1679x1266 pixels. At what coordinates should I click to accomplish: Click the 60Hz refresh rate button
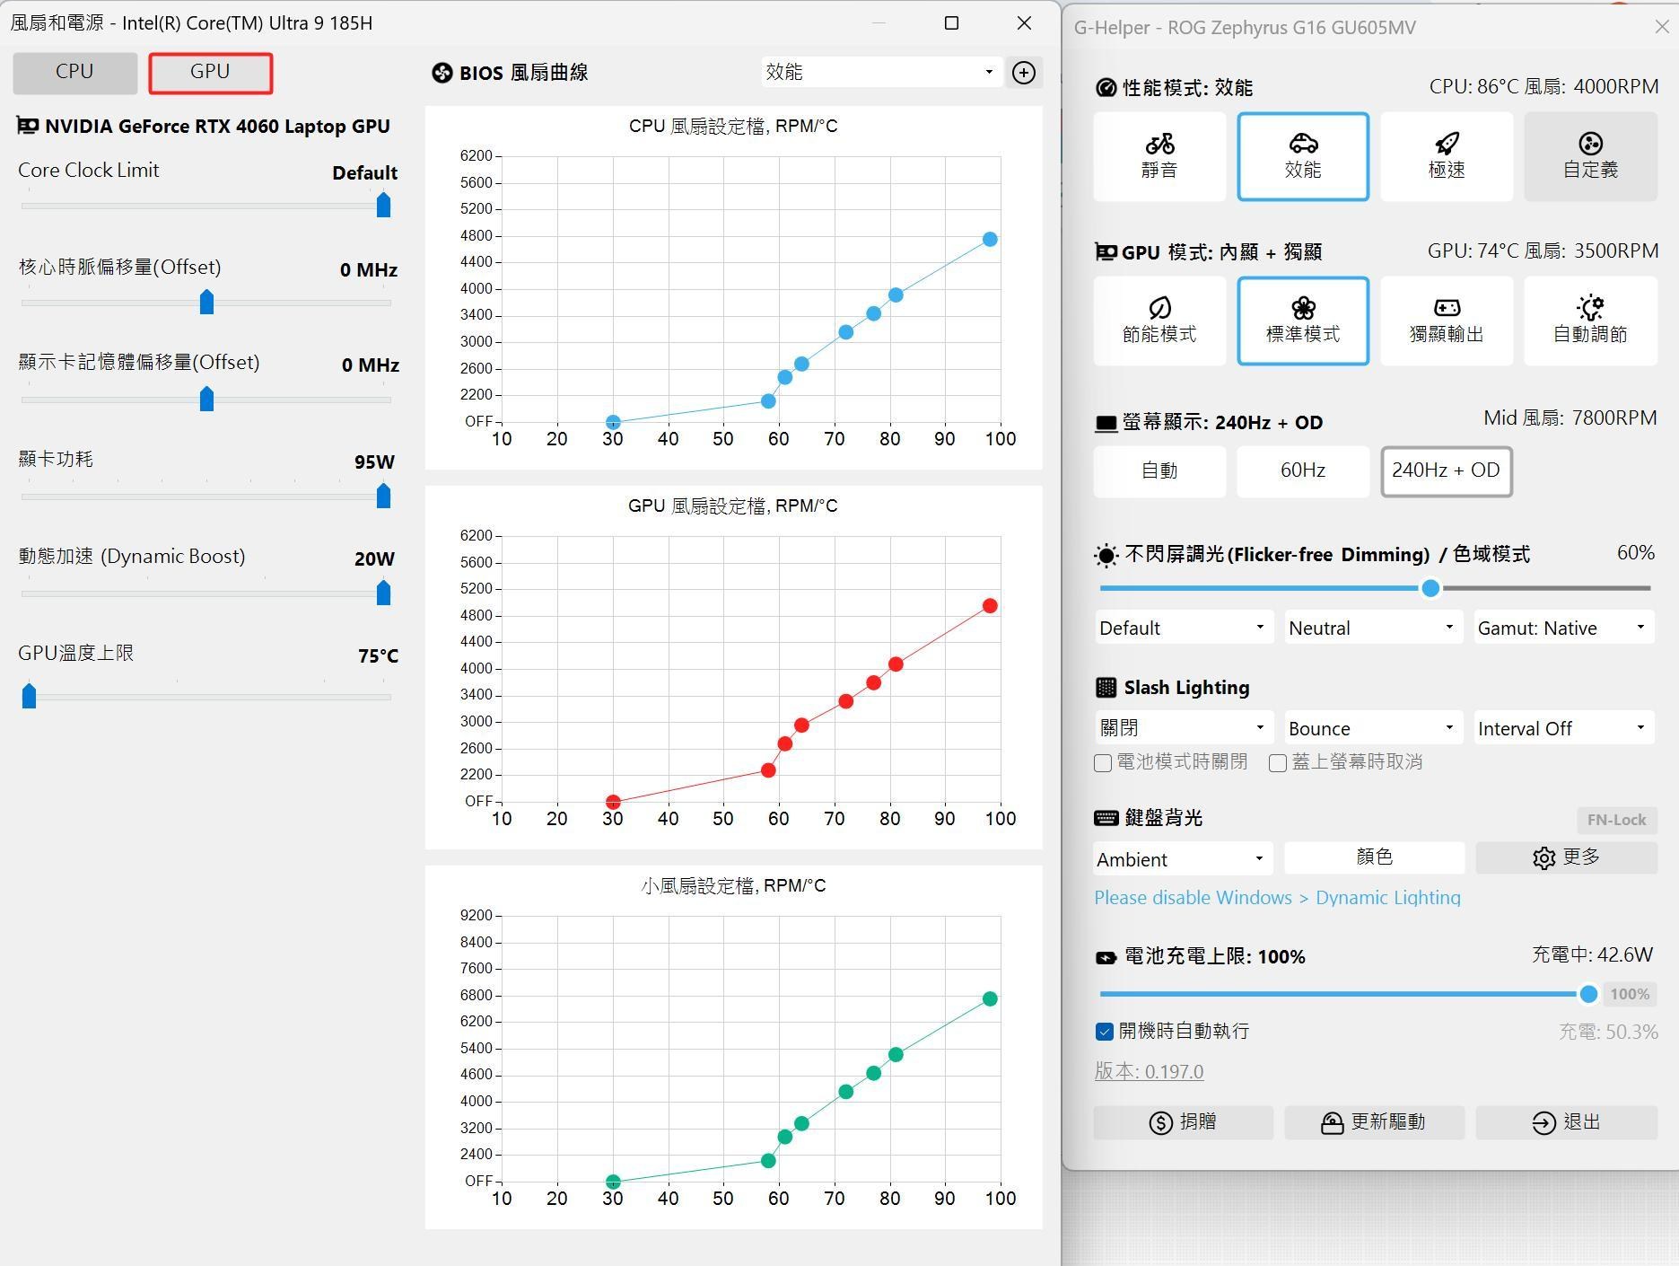pos(1302,470)
